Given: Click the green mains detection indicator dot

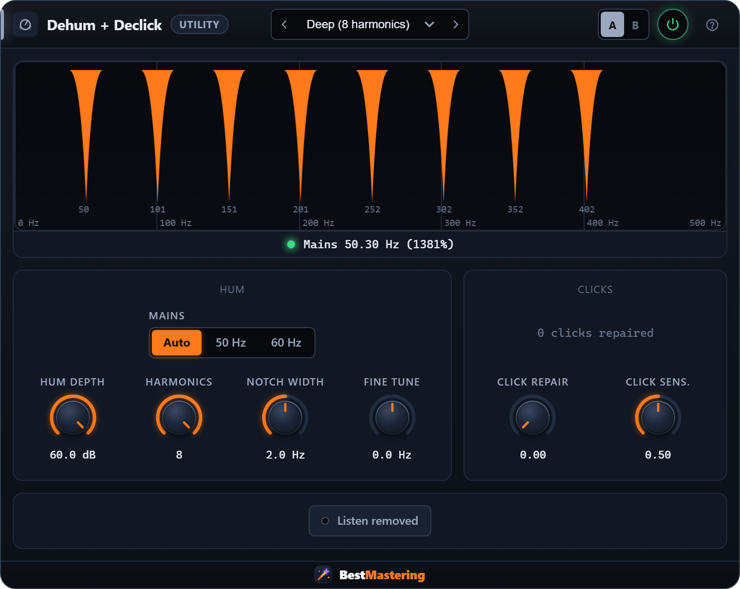Looking at the screenshot, I should pyautogui.click(x=291, y=244).
